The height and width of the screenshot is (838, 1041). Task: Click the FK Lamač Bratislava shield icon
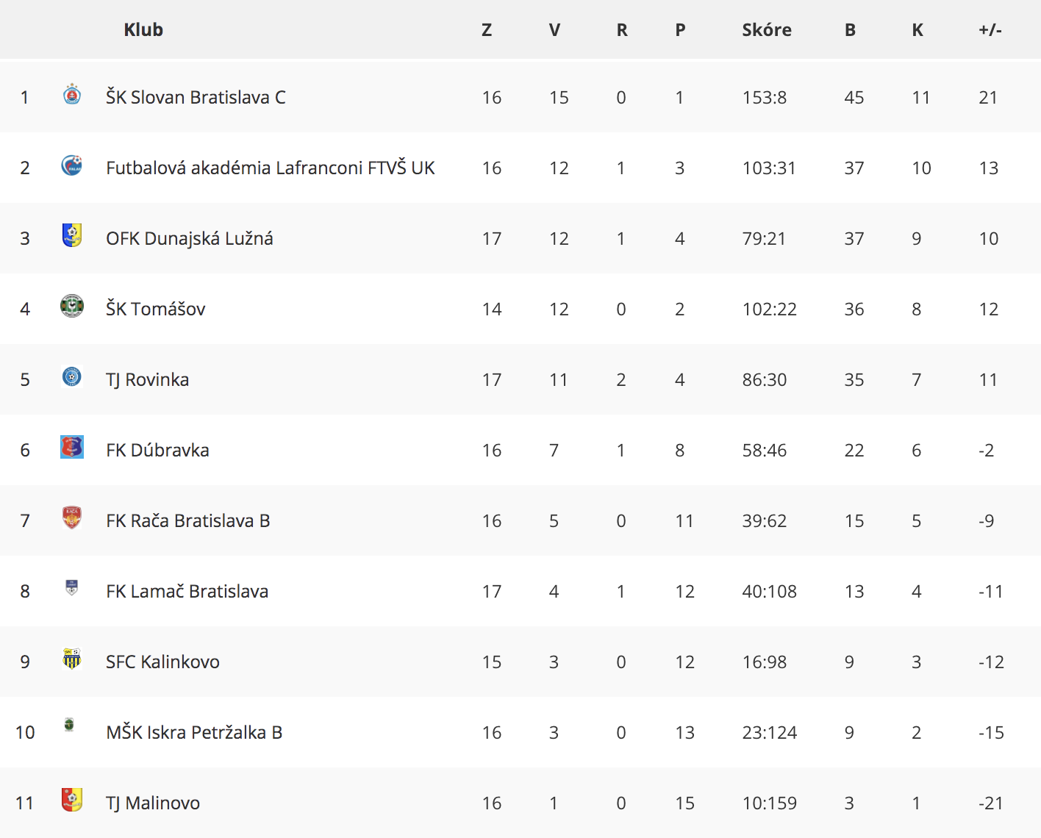71,587
